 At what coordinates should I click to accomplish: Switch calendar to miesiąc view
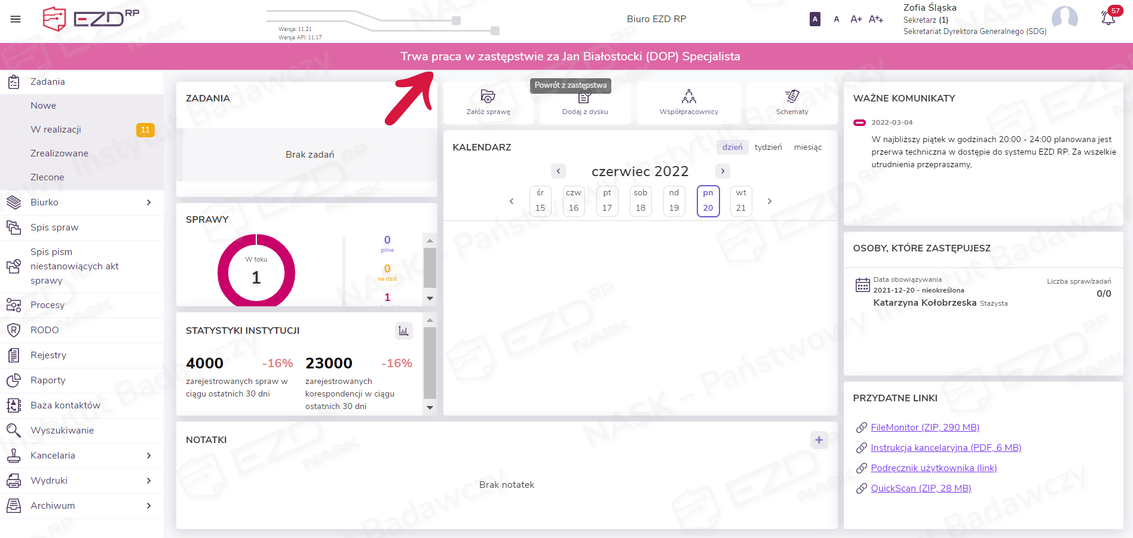click(x=807, y=147)
